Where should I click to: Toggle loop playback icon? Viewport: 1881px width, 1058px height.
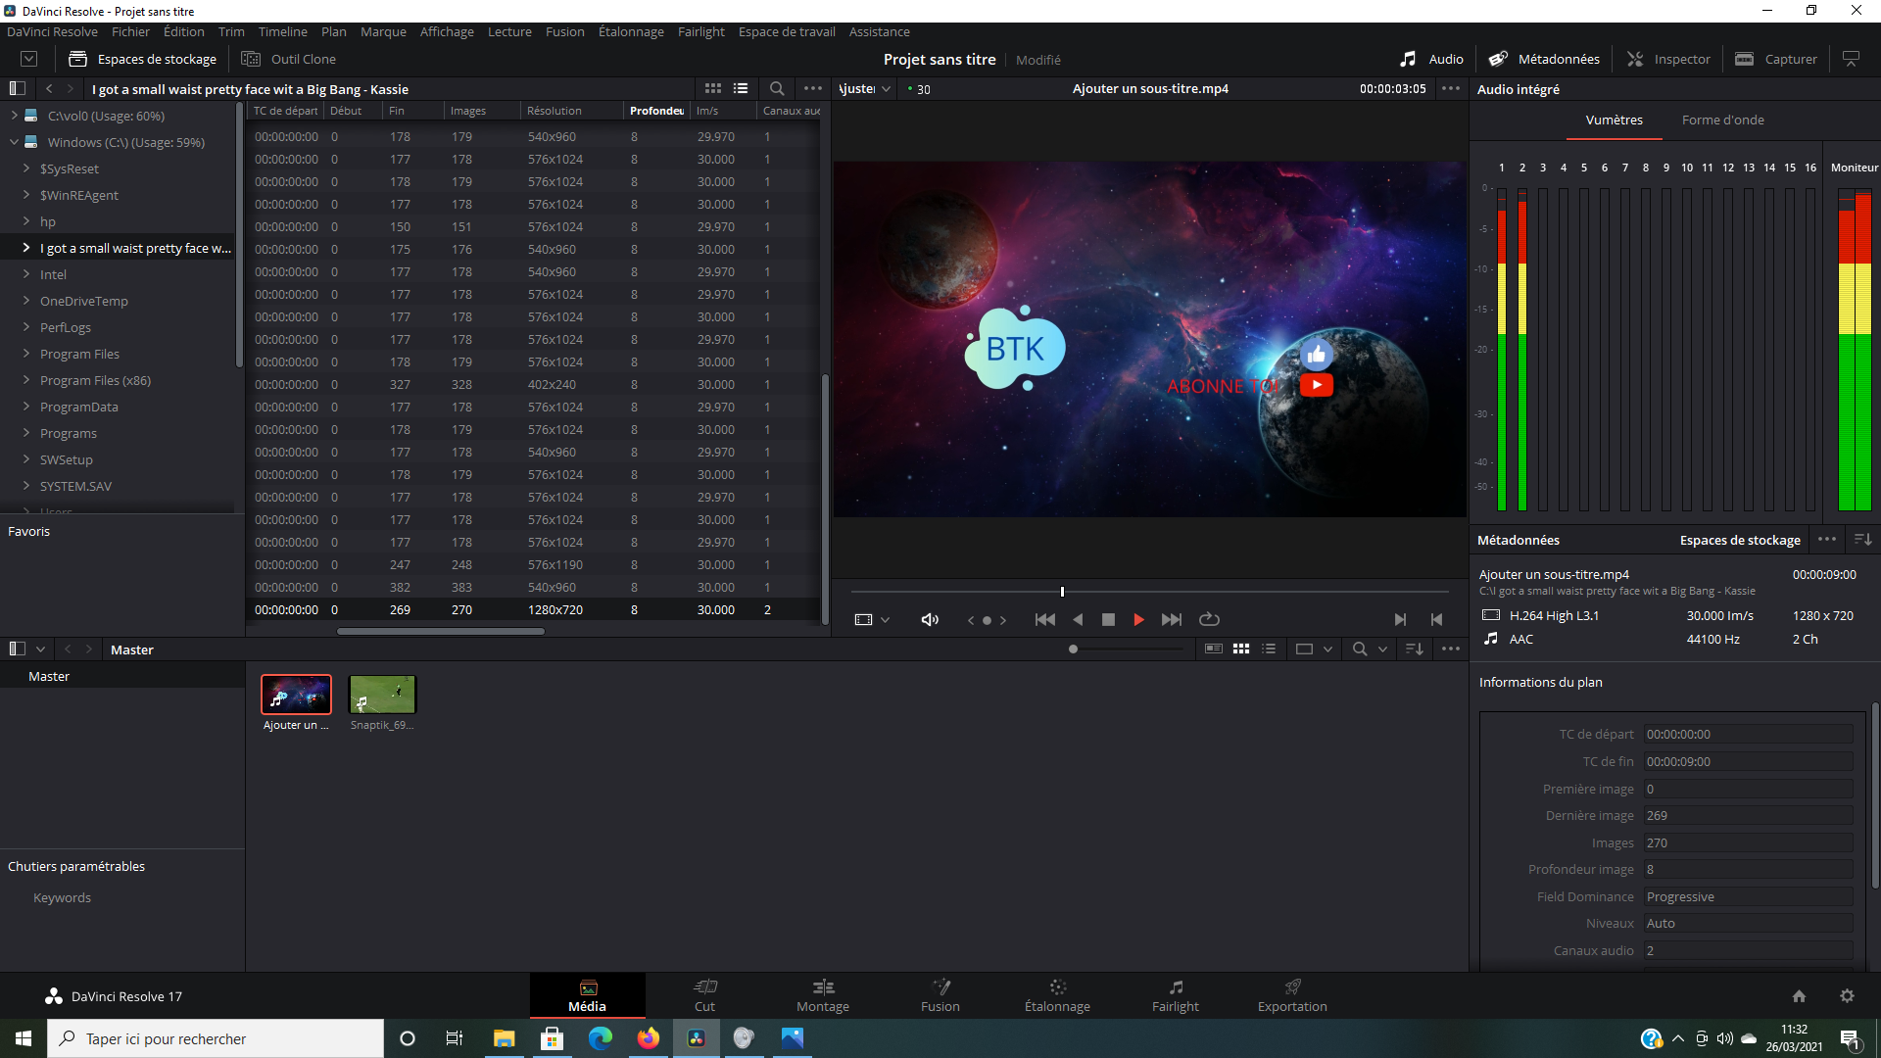click(1209, 619)
